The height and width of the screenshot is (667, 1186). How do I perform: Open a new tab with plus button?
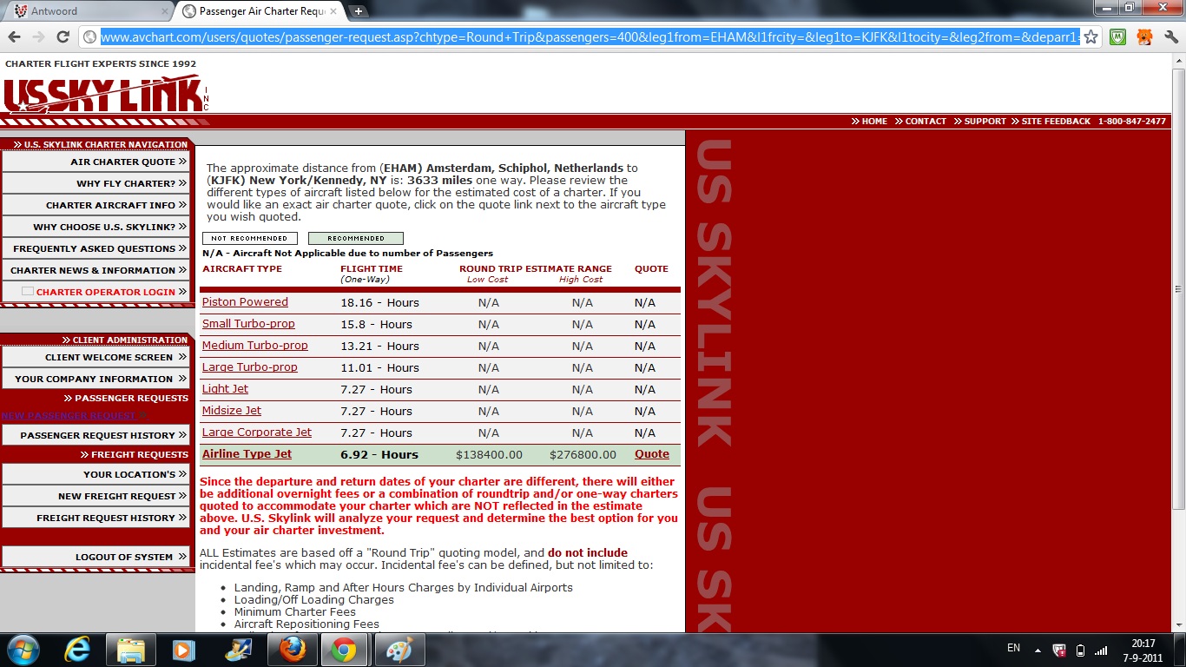(359, 11)
